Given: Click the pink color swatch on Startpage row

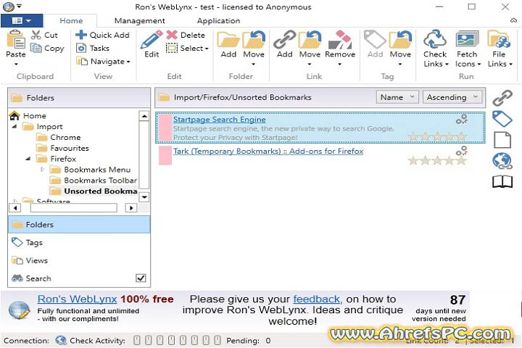Looking at the screenshot, I should tap(165, 128).
